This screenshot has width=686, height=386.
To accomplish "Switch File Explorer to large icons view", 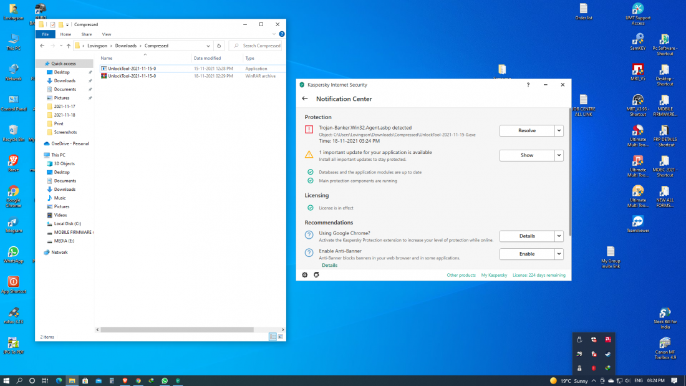I will [x=281, y=337].
